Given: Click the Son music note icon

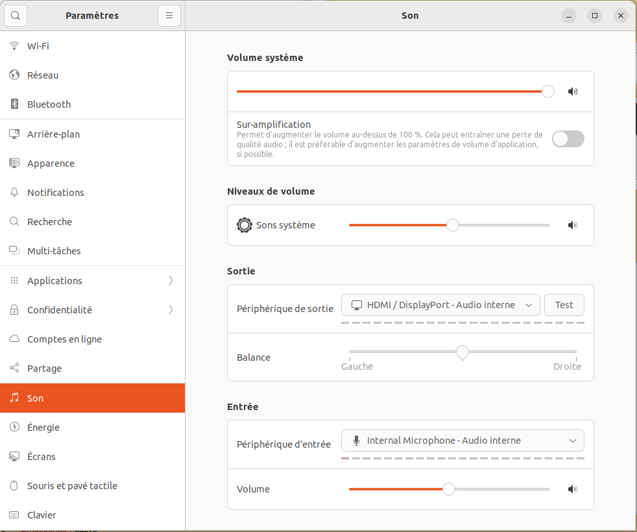Looking at the screenshot, I should coord(14,398).
